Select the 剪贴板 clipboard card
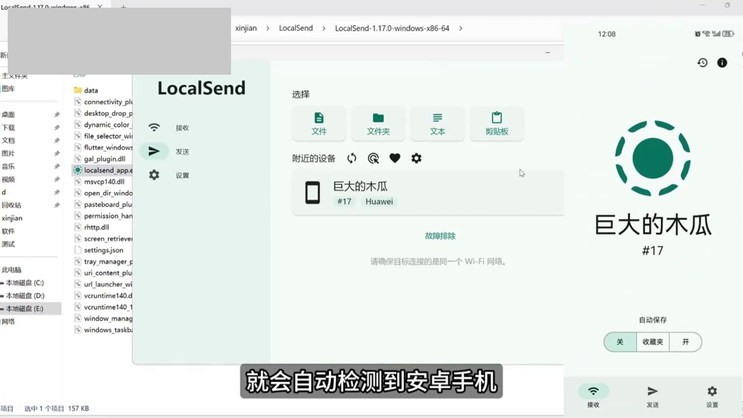The image size is (743, 418). pyautogui.click(x=497, y=123)
